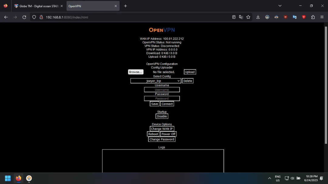Viewport: 328px width, 184px height.
Task: Select the OpenVPN tab
Action: pyautogui.click(x=93, y=6)
